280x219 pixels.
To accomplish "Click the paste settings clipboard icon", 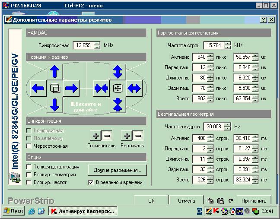I will pos(220,201).
